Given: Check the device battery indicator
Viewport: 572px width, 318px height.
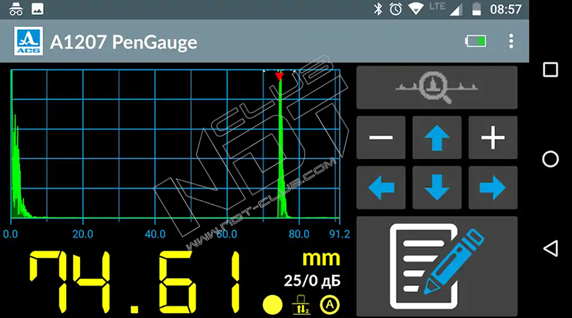Looking at the screenshot, I should [x=475, y=41].
